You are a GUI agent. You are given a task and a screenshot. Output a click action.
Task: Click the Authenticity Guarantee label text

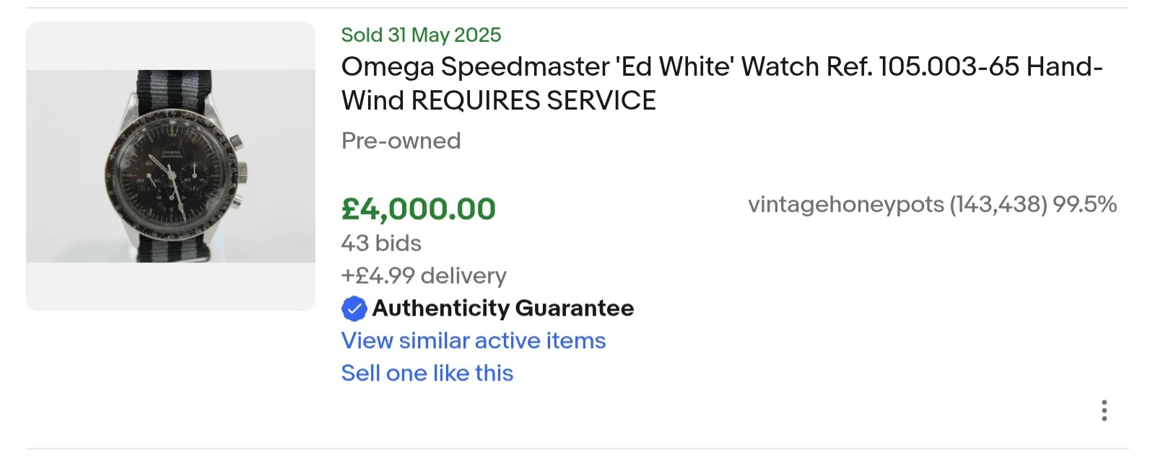502,309
